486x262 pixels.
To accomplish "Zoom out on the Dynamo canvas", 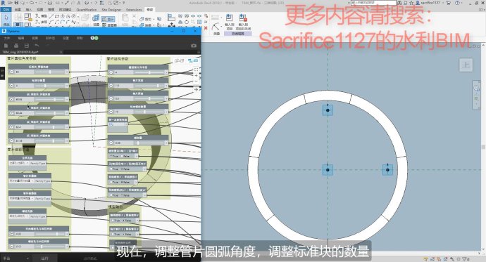I will [x=197, y=81].
